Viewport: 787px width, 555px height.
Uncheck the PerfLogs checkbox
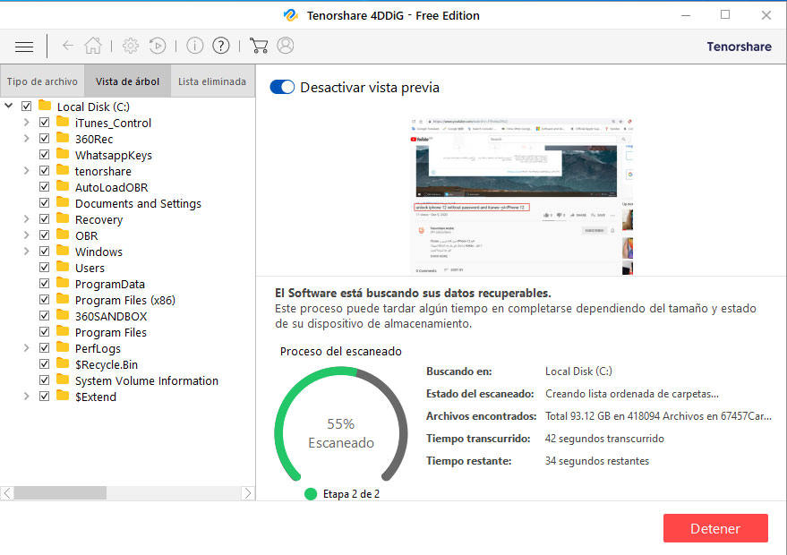click(x=44, y=347)
